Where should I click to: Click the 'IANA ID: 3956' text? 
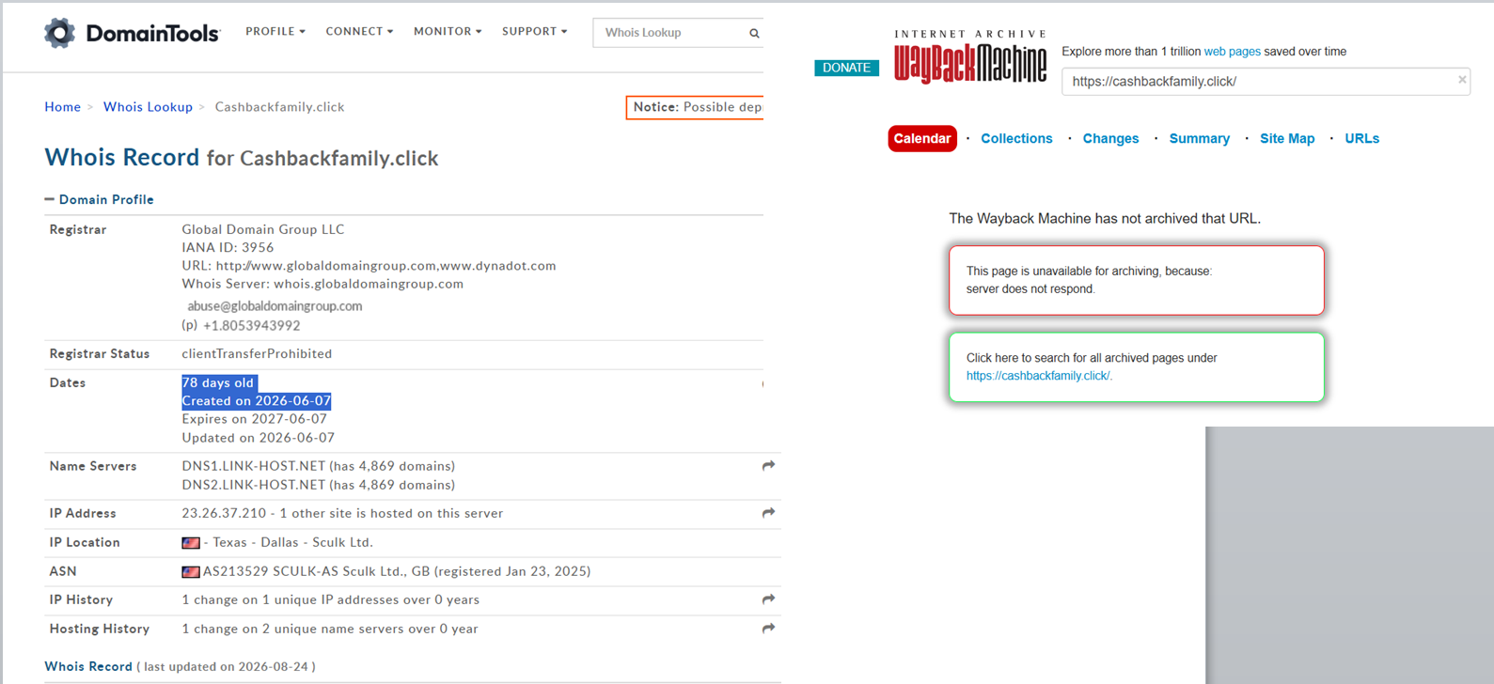tap(228, 247)
